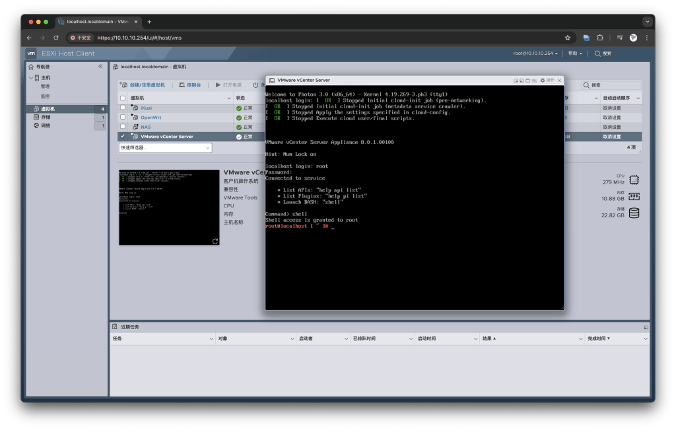Click the console button label in toolbar
Image resolution: width=676 pixels, height=430 pixels.
point(194,85)
